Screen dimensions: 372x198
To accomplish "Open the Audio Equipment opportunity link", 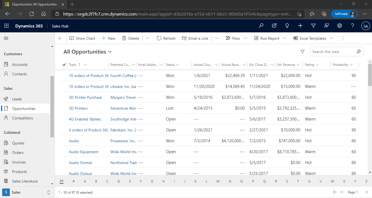I will pyautogui.click(x=84, y=152).
